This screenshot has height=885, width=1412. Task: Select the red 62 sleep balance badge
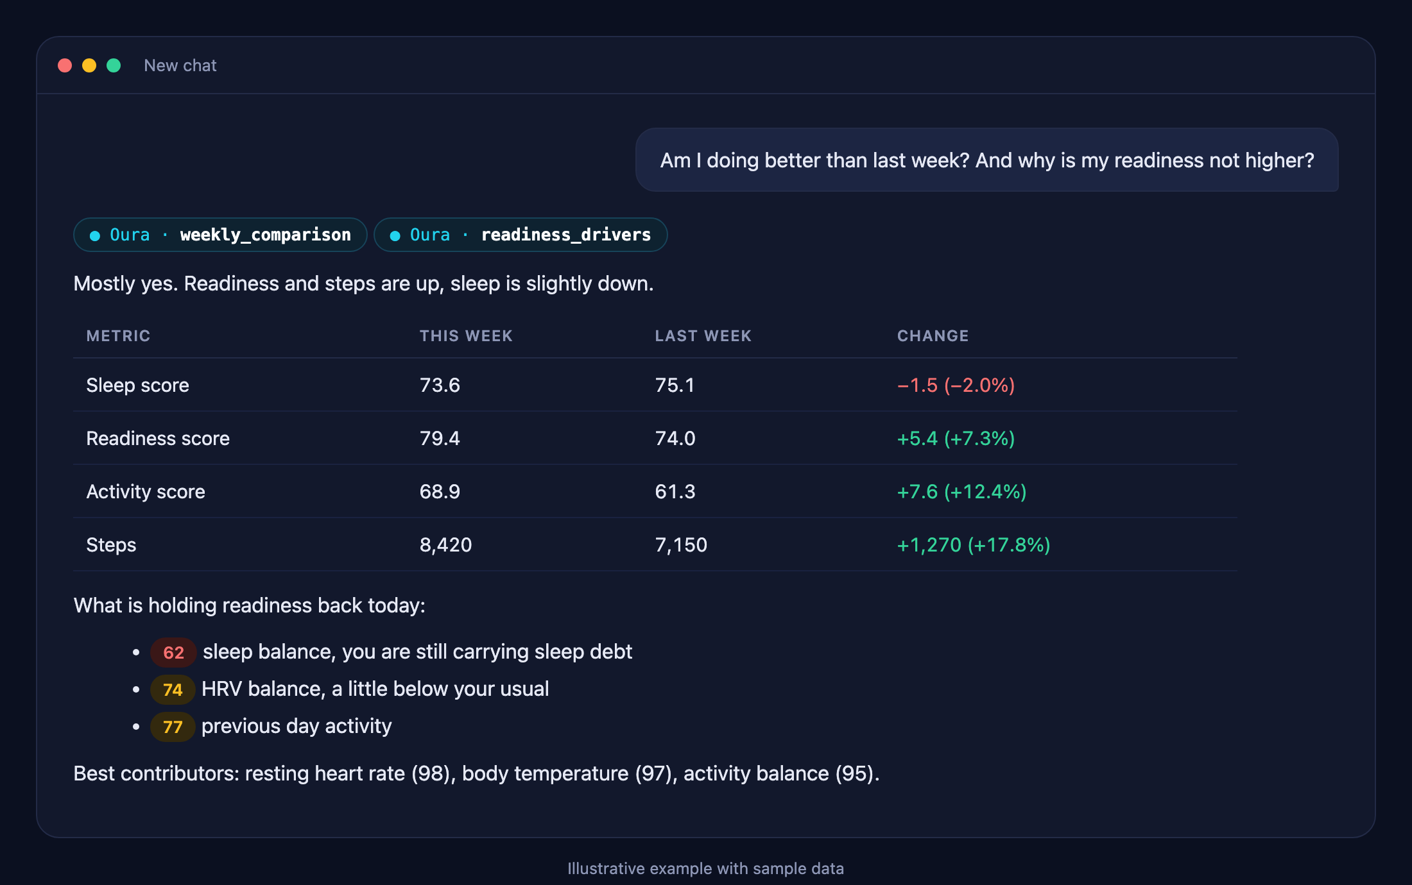tap(173, 652)
